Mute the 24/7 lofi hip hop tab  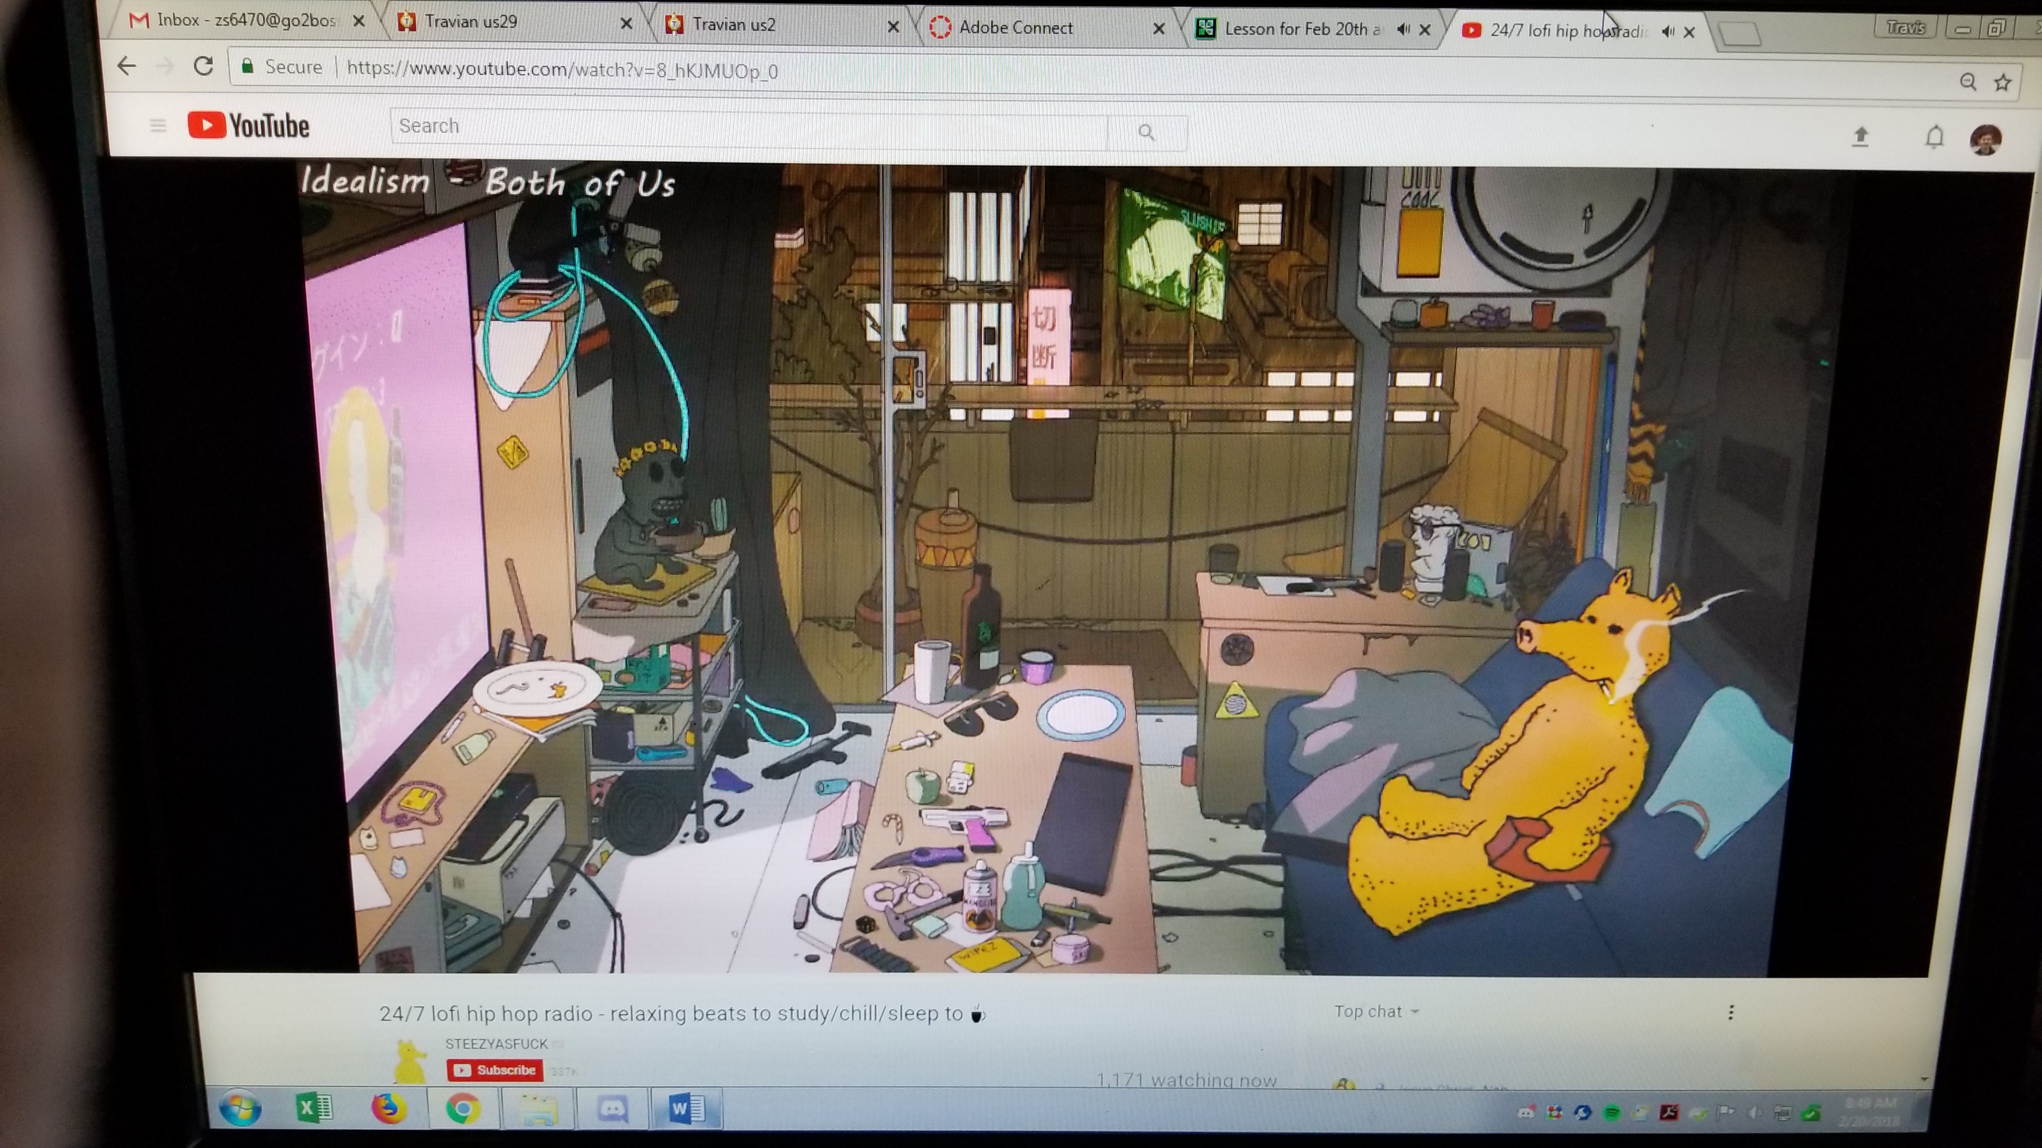click(1668, 31)
